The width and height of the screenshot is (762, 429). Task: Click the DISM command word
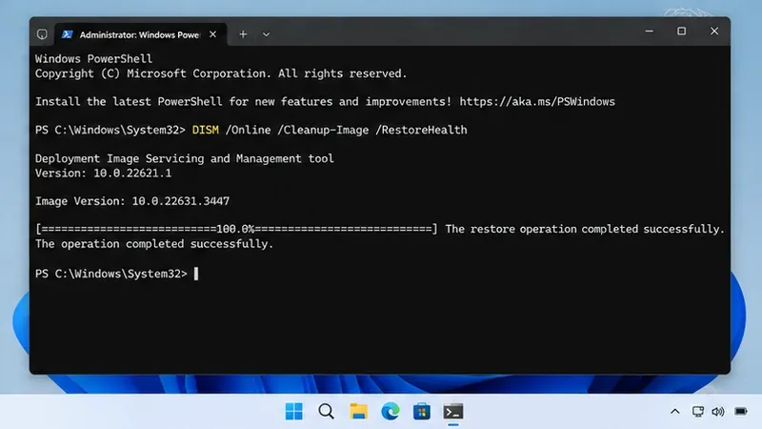pyautogui.click(x=205, y=130)
